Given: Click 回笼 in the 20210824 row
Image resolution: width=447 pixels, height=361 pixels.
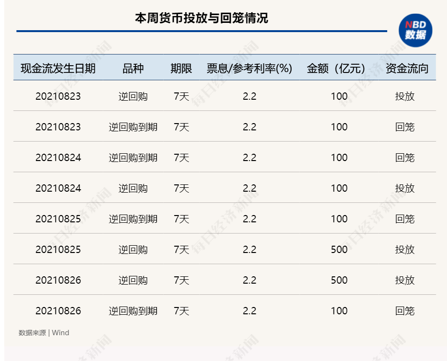Looking at the screenshot, I should pyautogui.click(x=405, y=158).
